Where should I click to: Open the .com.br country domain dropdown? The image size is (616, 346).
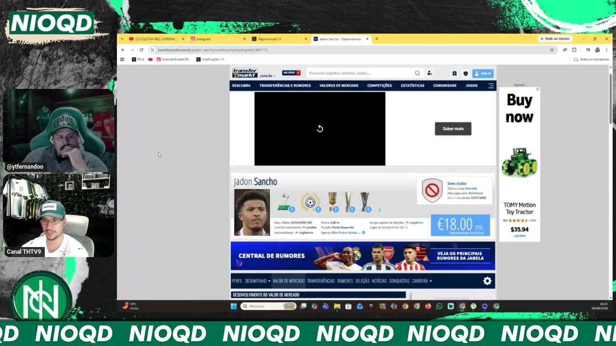click(x=267, y=75)
